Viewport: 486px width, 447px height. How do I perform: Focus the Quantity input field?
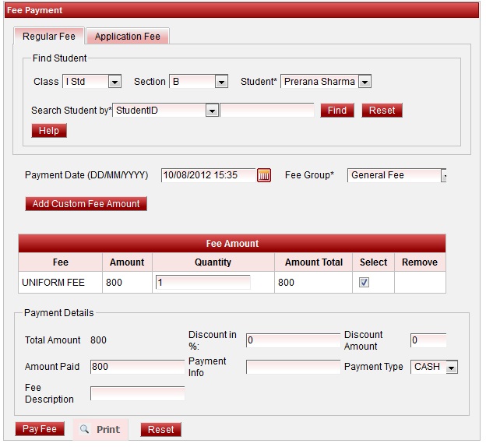203,283
